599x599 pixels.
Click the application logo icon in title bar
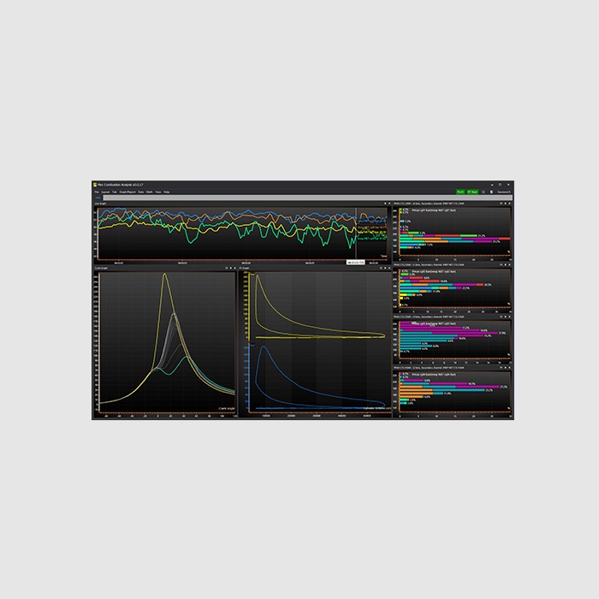pos(95,185)
